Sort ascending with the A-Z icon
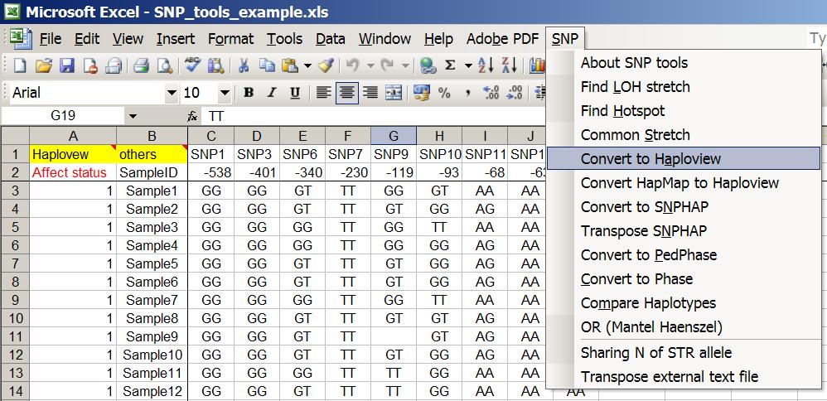Viewport: 827px width, 401px height. [x=486, y=66]
